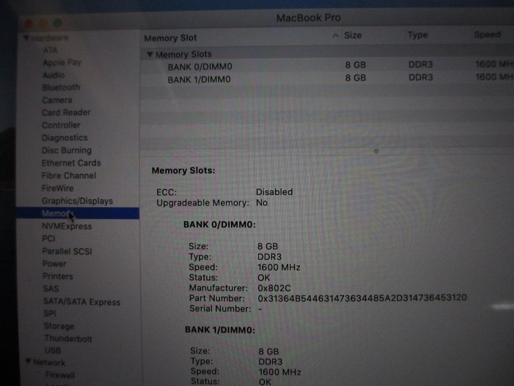Select the Memory Slots group row
Viewport: 514px width, 386px height.
(x=327, y=54)
